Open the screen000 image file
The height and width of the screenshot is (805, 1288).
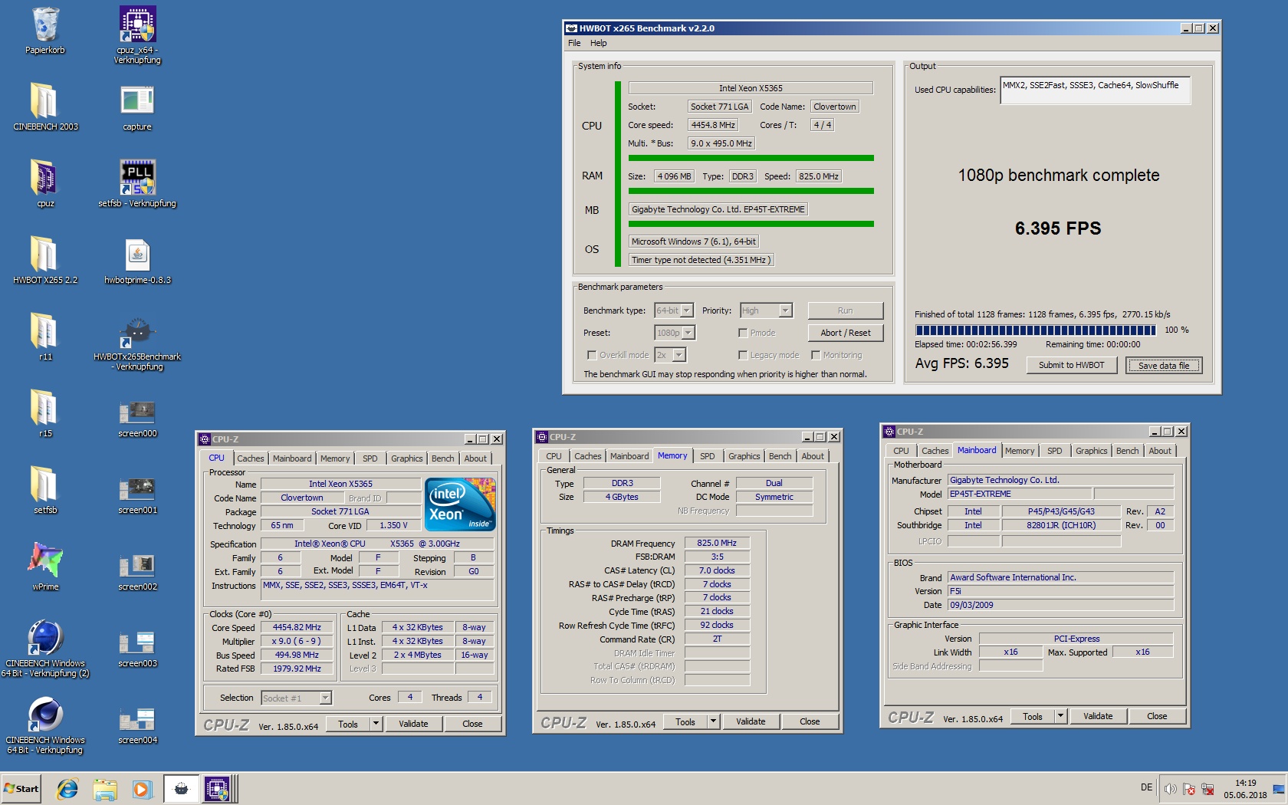point(137,418)
